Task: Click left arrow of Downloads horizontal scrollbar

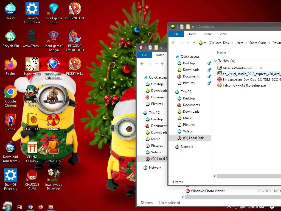Action: (215, 176)
